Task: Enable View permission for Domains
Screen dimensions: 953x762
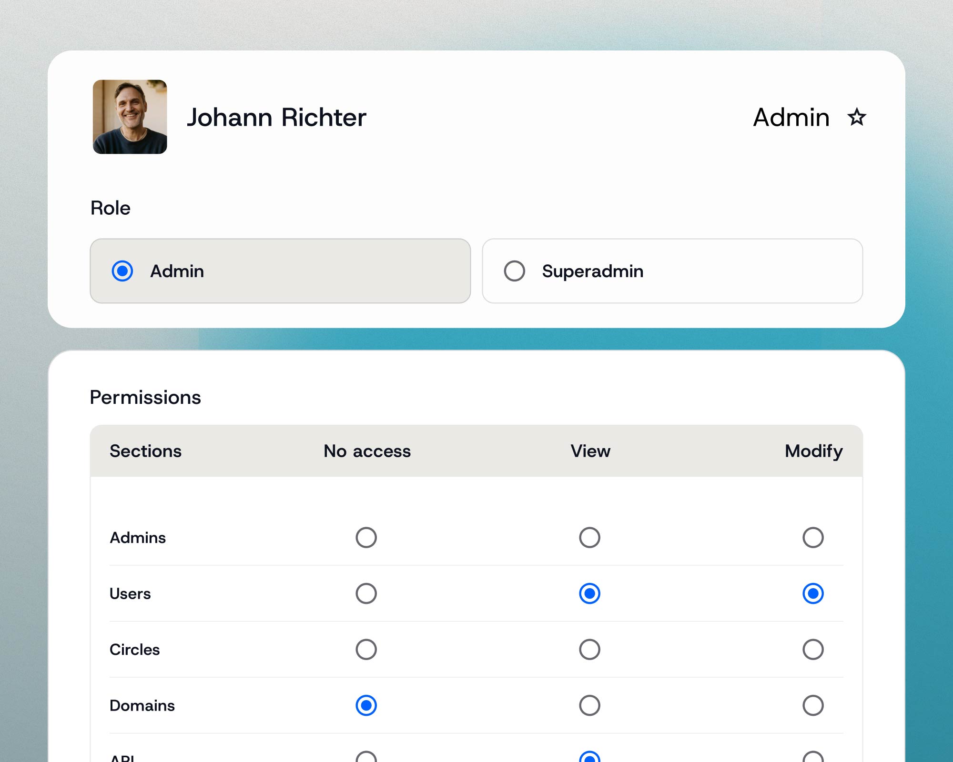Action: [589, 705]
